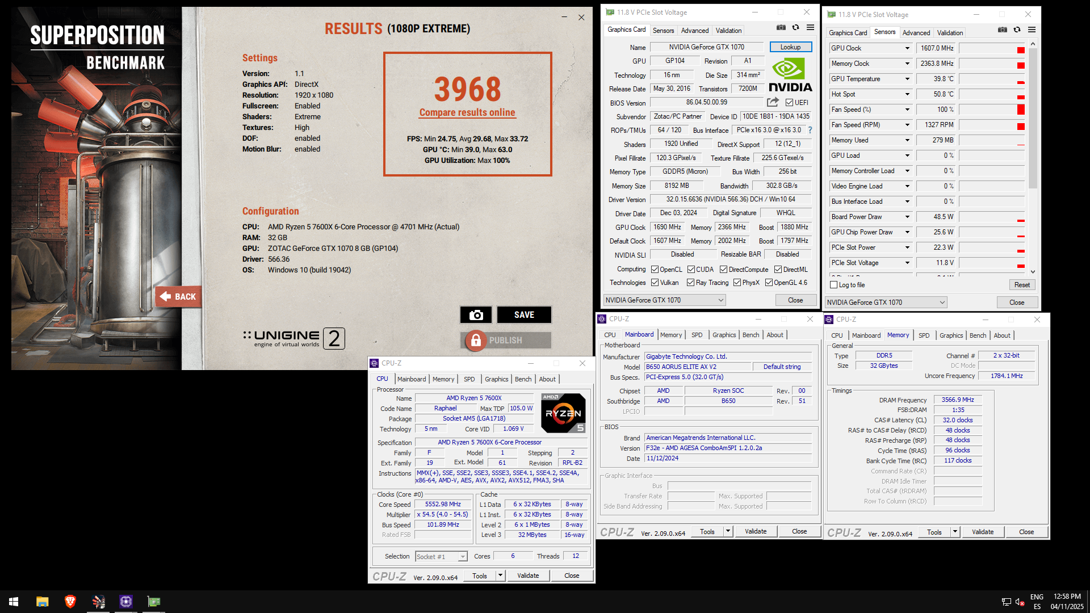Open hamburger menu in GPU-Z Sensors window
The height and width of the screenshot is (613, 1090).
(x=1032, y=30)
